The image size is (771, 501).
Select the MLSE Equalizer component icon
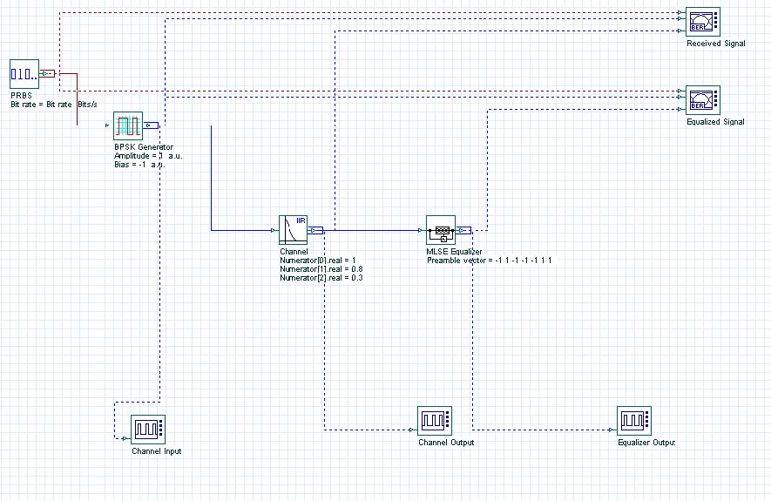(x=441, y=231)
